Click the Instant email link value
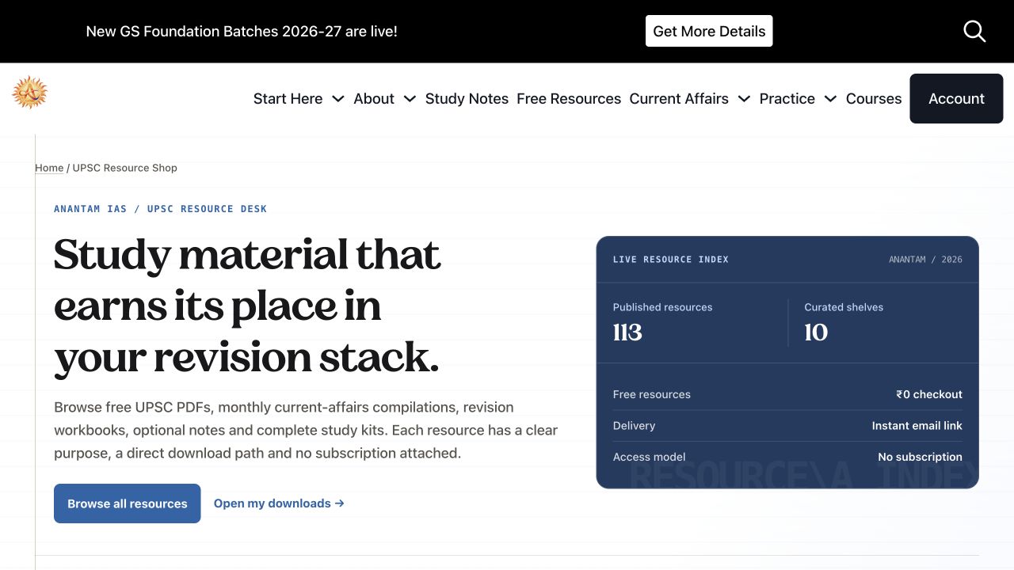This screenshot has height=570, width=1014. [917, 426]
